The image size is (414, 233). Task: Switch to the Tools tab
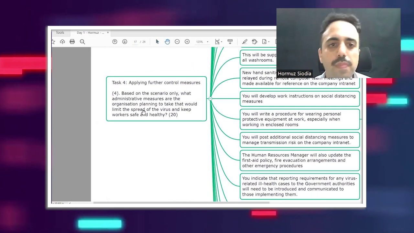coord(60,33)
